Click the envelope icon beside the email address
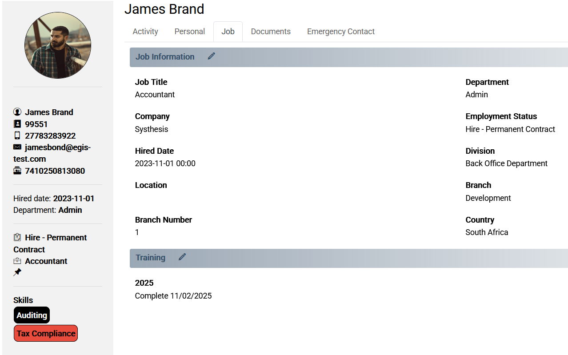Viewport: 568px width, 355px height. tap(17, 147)
